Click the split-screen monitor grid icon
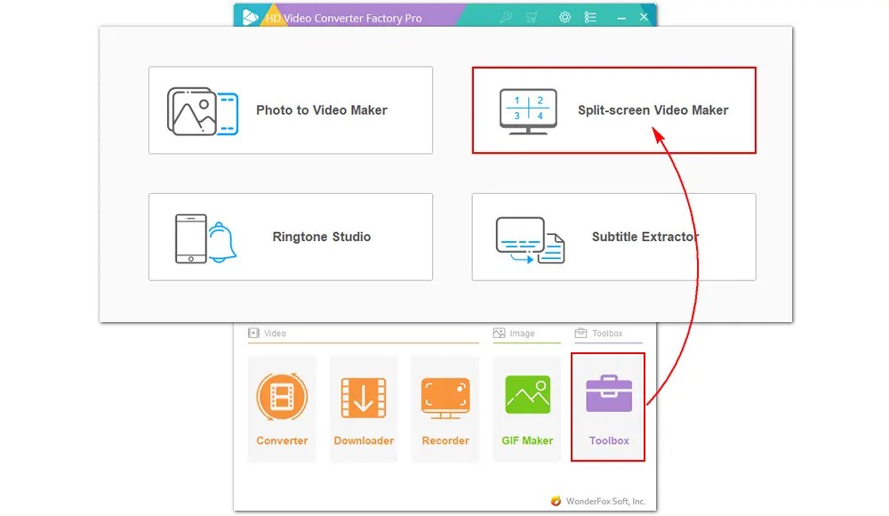The width and height of the screenshot is (889, 516). pyautogui.click(x=528, y=111)
